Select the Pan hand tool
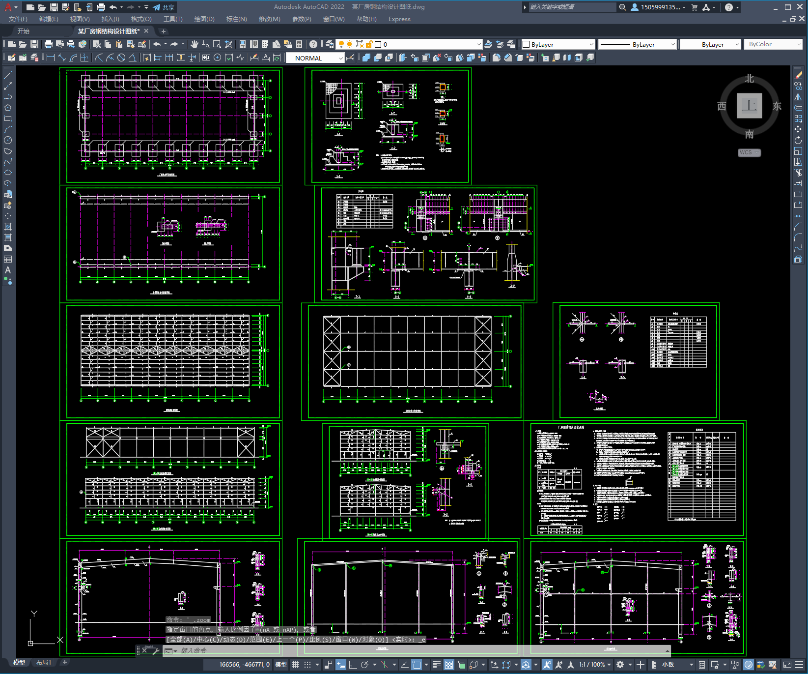Screen dimensions: 808x674 (195, 44)
